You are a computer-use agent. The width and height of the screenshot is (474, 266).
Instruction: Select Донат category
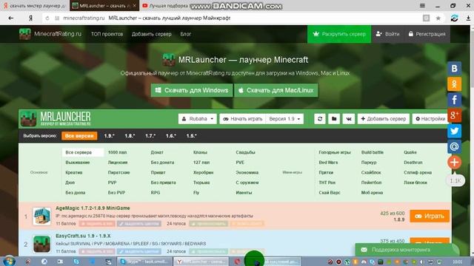tap(157, 152)
